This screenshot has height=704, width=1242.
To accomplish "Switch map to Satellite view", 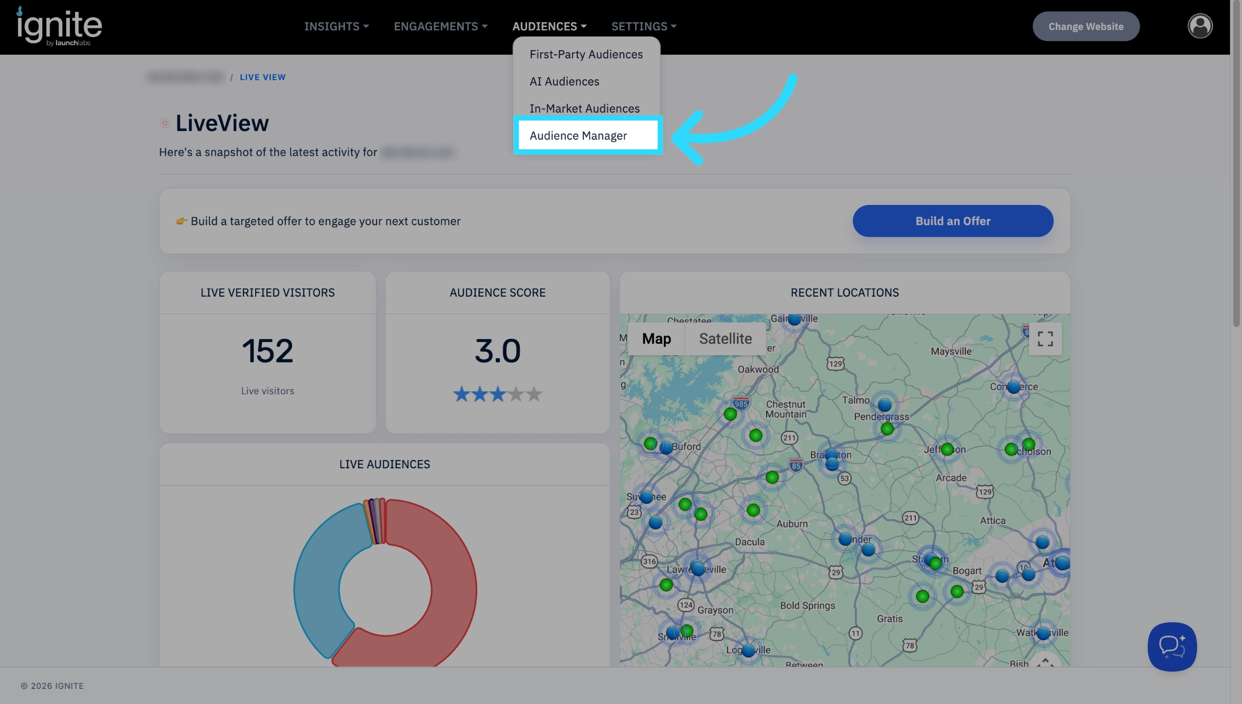I will click(725, 339).
